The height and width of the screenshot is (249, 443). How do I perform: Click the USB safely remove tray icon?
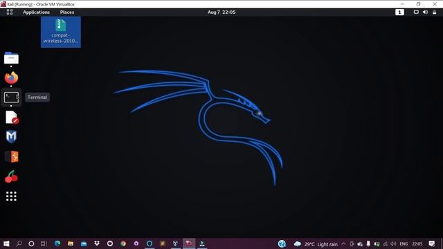pyautogui.click(x=368, y=244)
